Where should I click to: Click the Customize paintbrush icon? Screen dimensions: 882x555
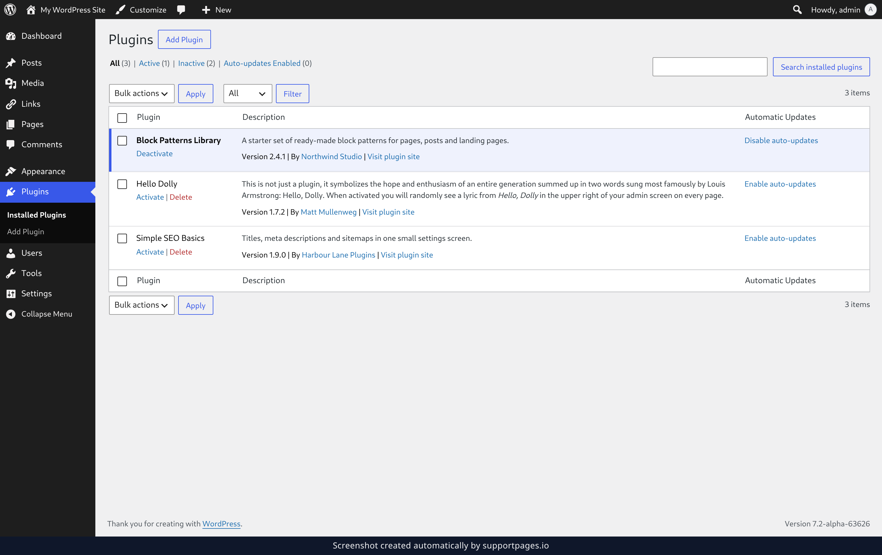120,10
